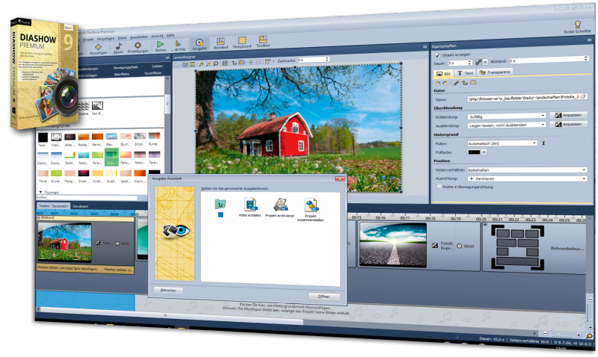The width and height of the screenshot is (598, 357).
Task: Click the Zeitmarke input field
Action: click(x=313, y=60)
